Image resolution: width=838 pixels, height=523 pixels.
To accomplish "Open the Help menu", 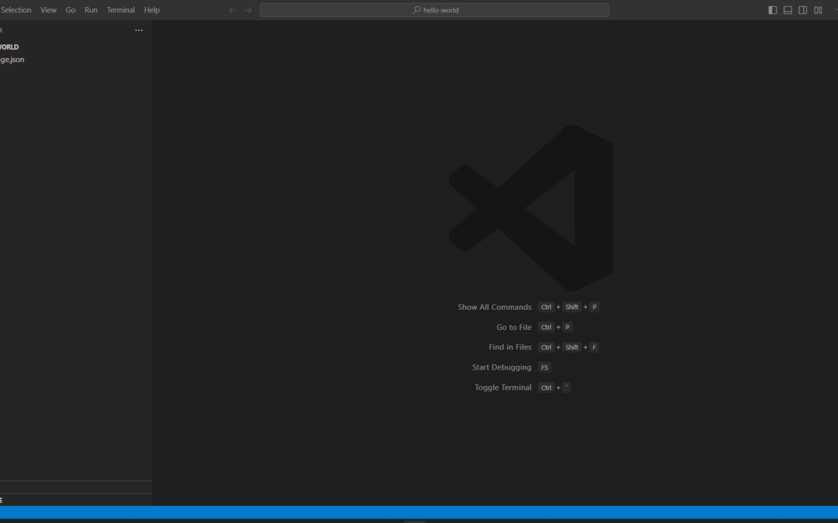I will point(151,10).
